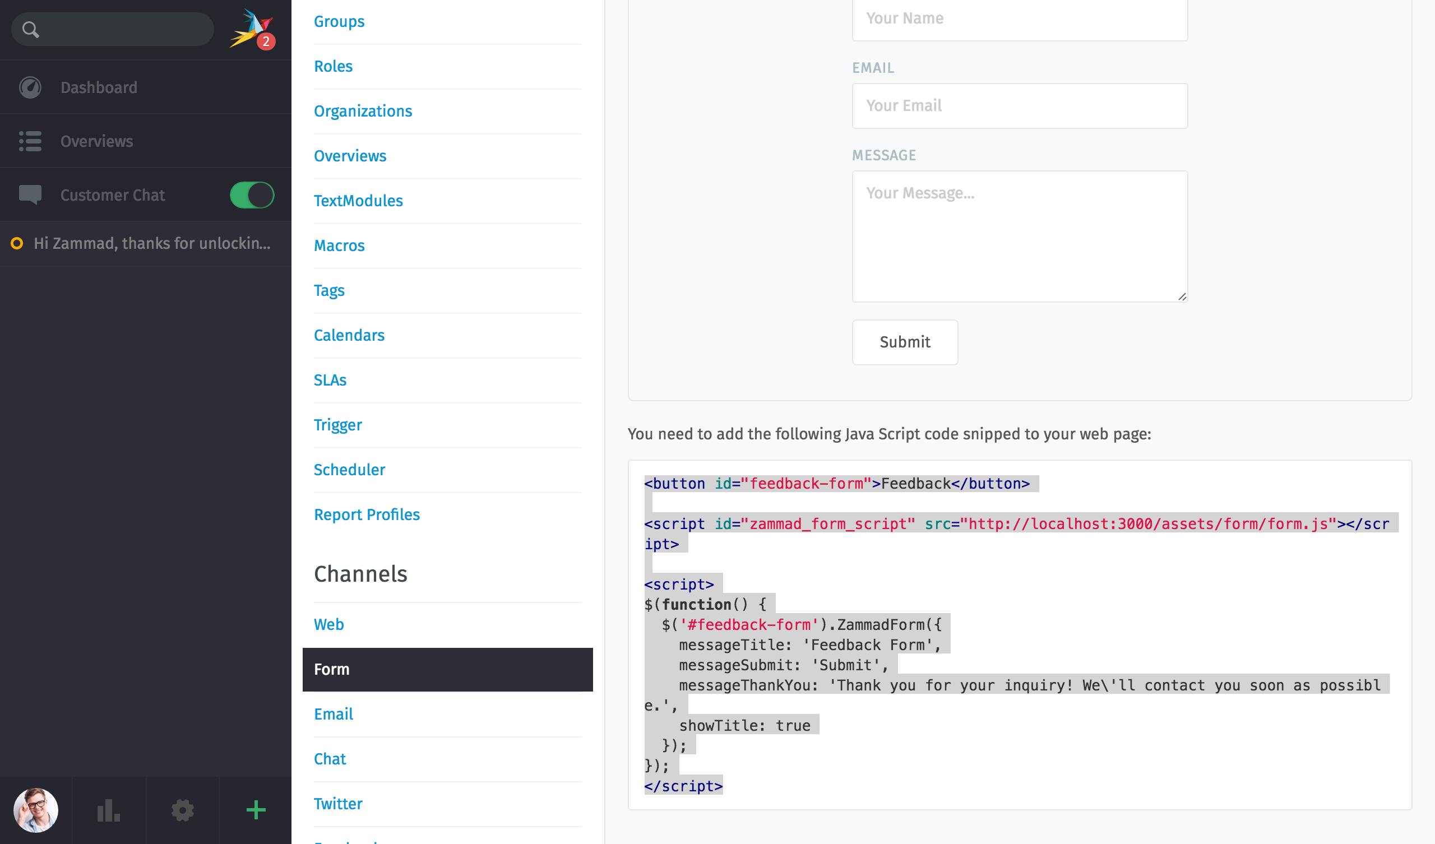
Task: Click the showTitle: true code line
Action: [x=744, y=726]
